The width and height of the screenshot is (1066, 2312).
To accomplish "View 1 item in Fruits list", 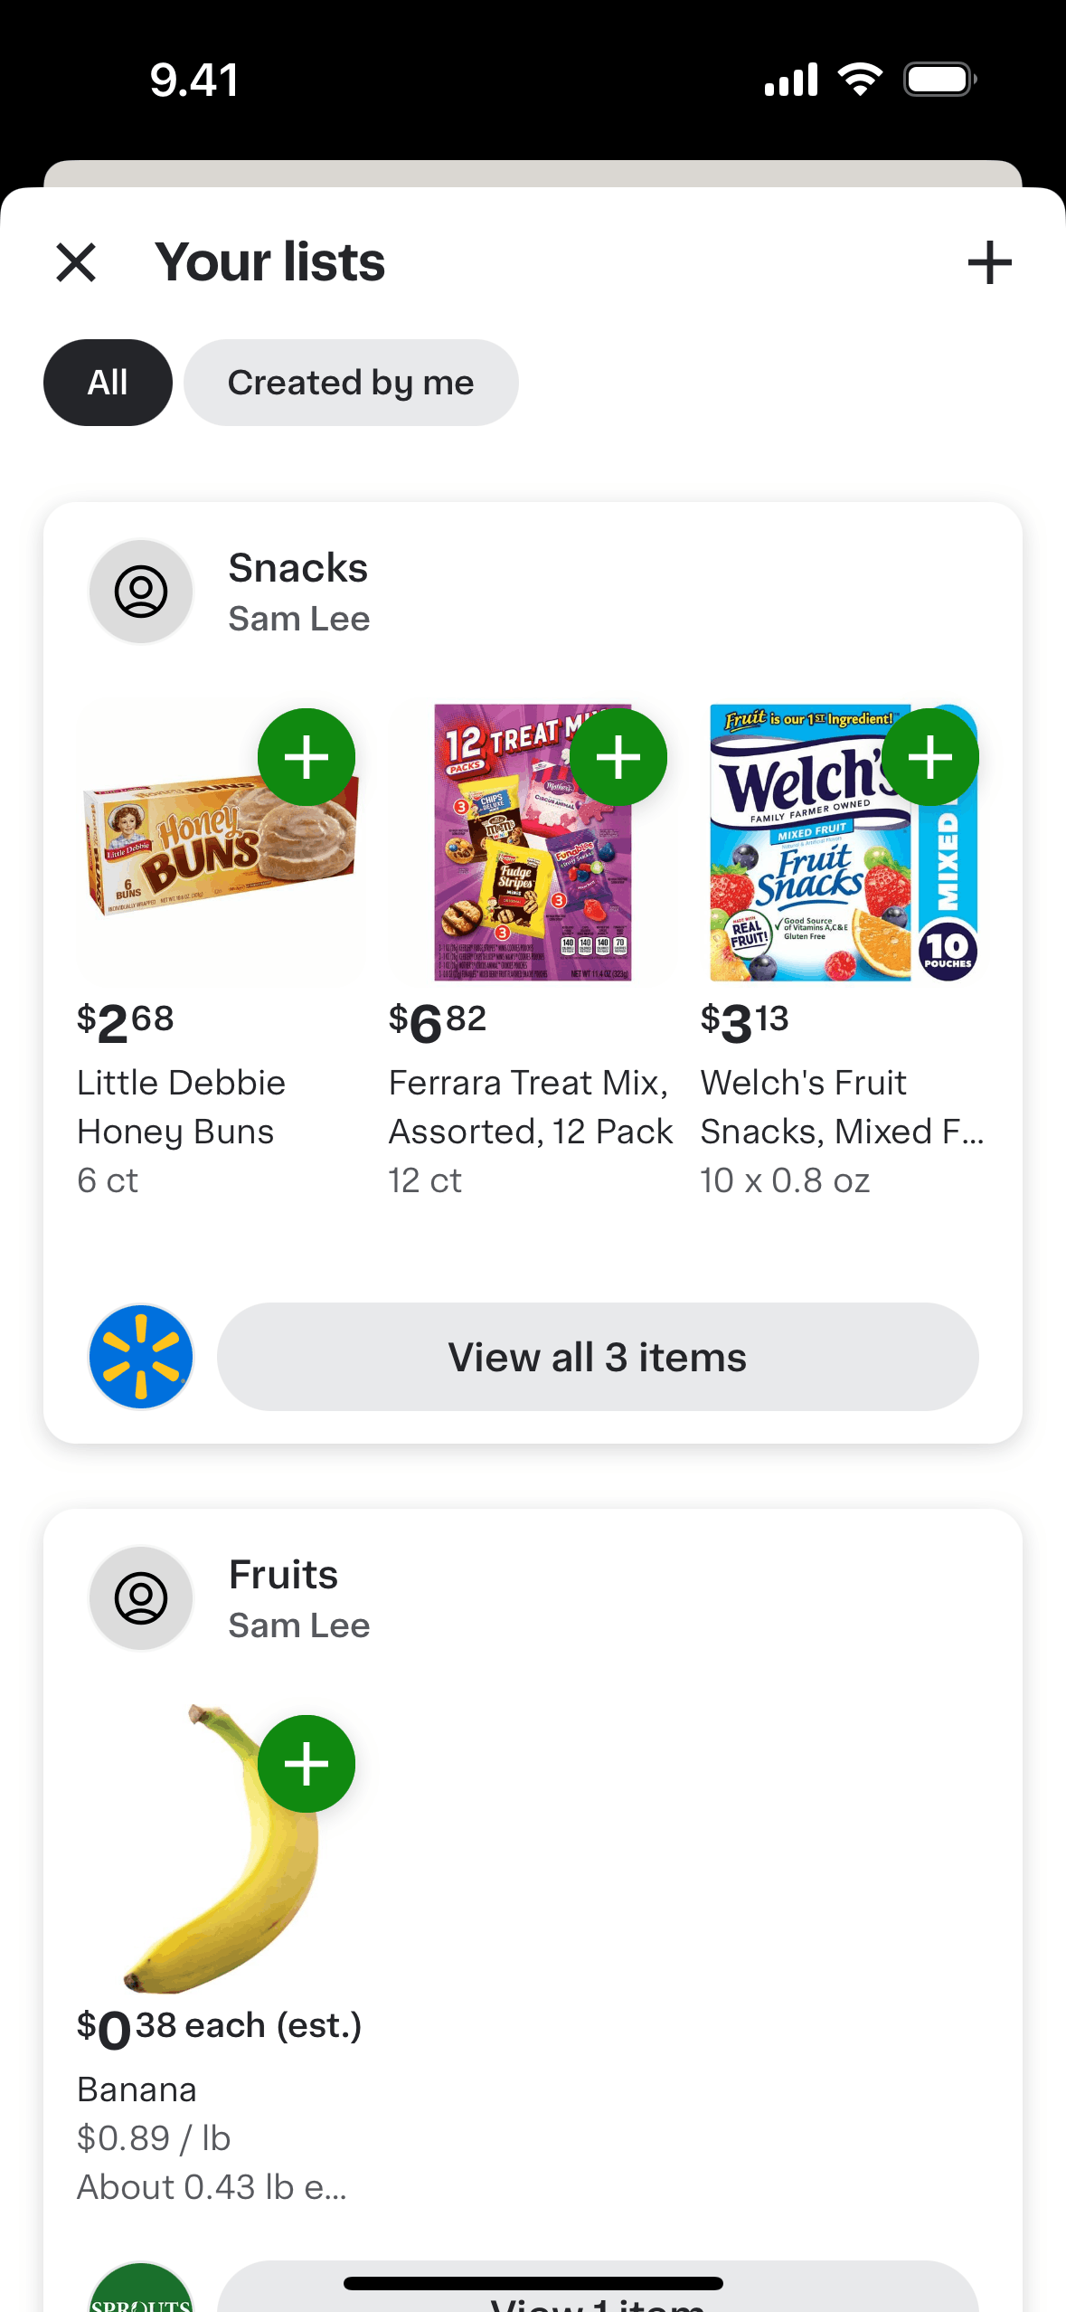I will 598,2288.
